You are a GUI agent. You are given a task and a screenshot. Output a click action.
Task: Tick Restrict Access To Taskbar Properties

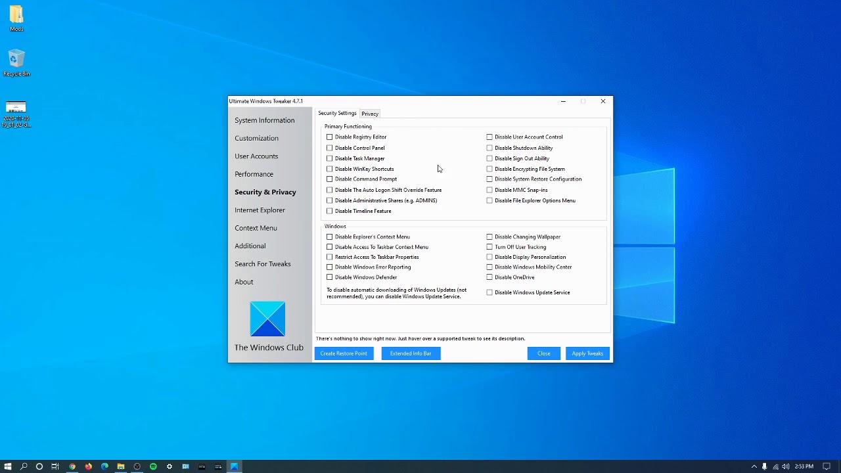pos(330,257)
